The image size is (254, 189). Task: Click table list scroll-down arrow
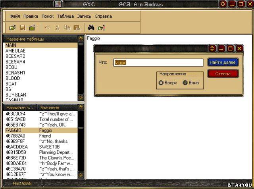pos(81,98)
